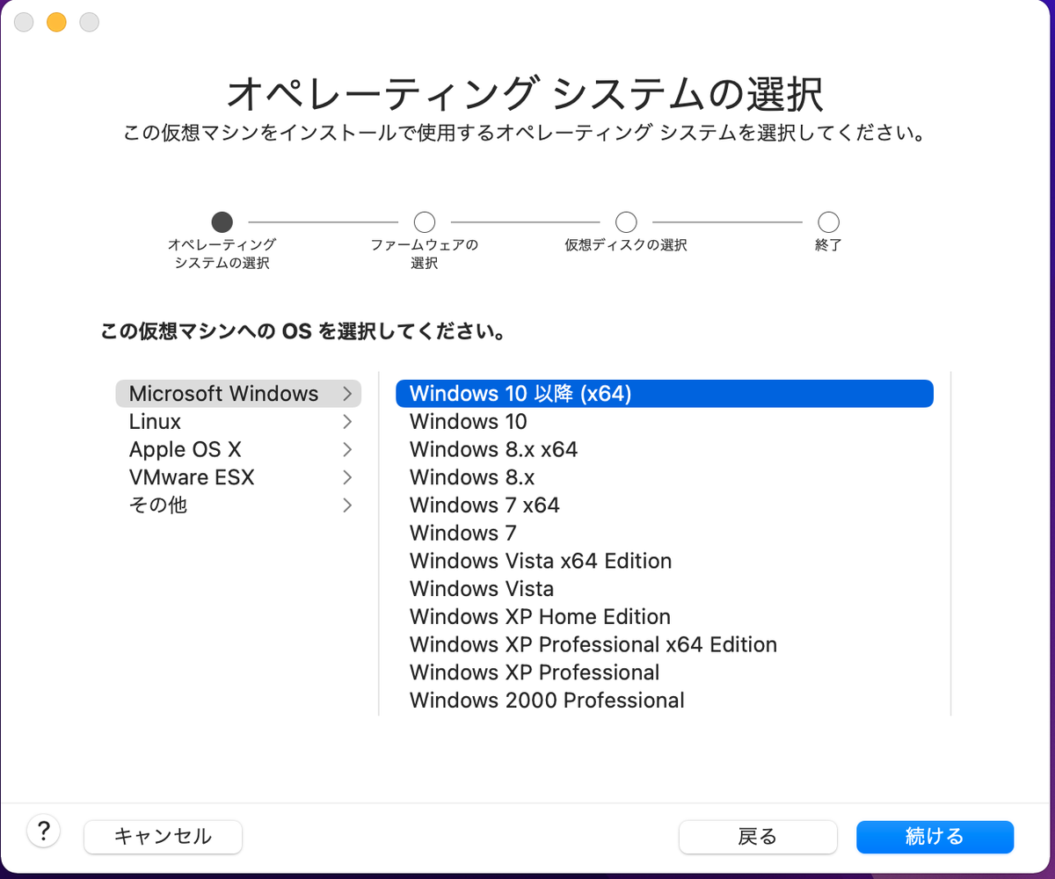
Task: Click the OS list scrollbar
Action: tap(950, 545)
